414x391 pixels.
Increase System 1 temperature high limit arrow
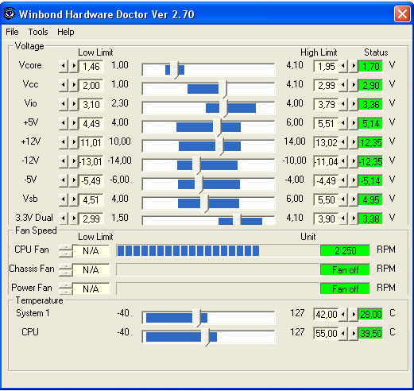354,314
